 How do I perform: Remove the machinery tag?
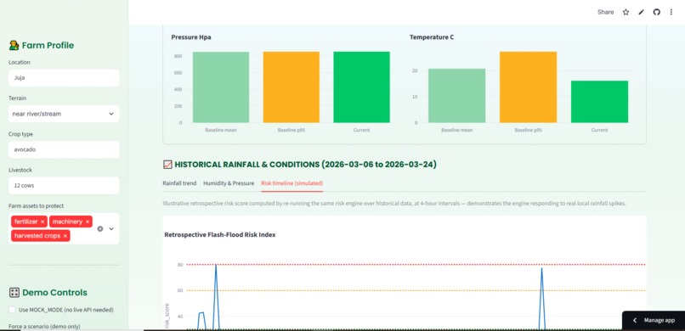coord(88,222)
